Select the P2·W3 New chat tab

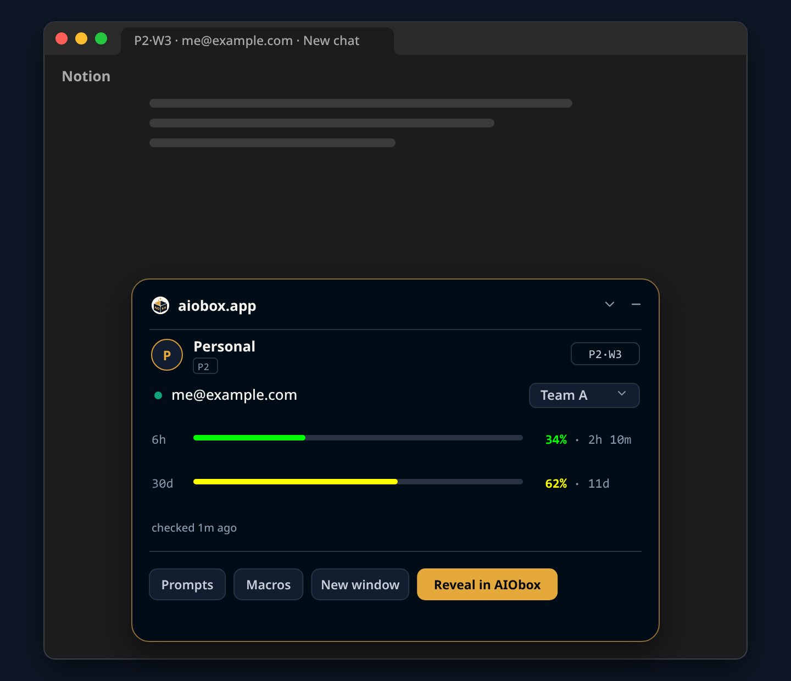257,41
